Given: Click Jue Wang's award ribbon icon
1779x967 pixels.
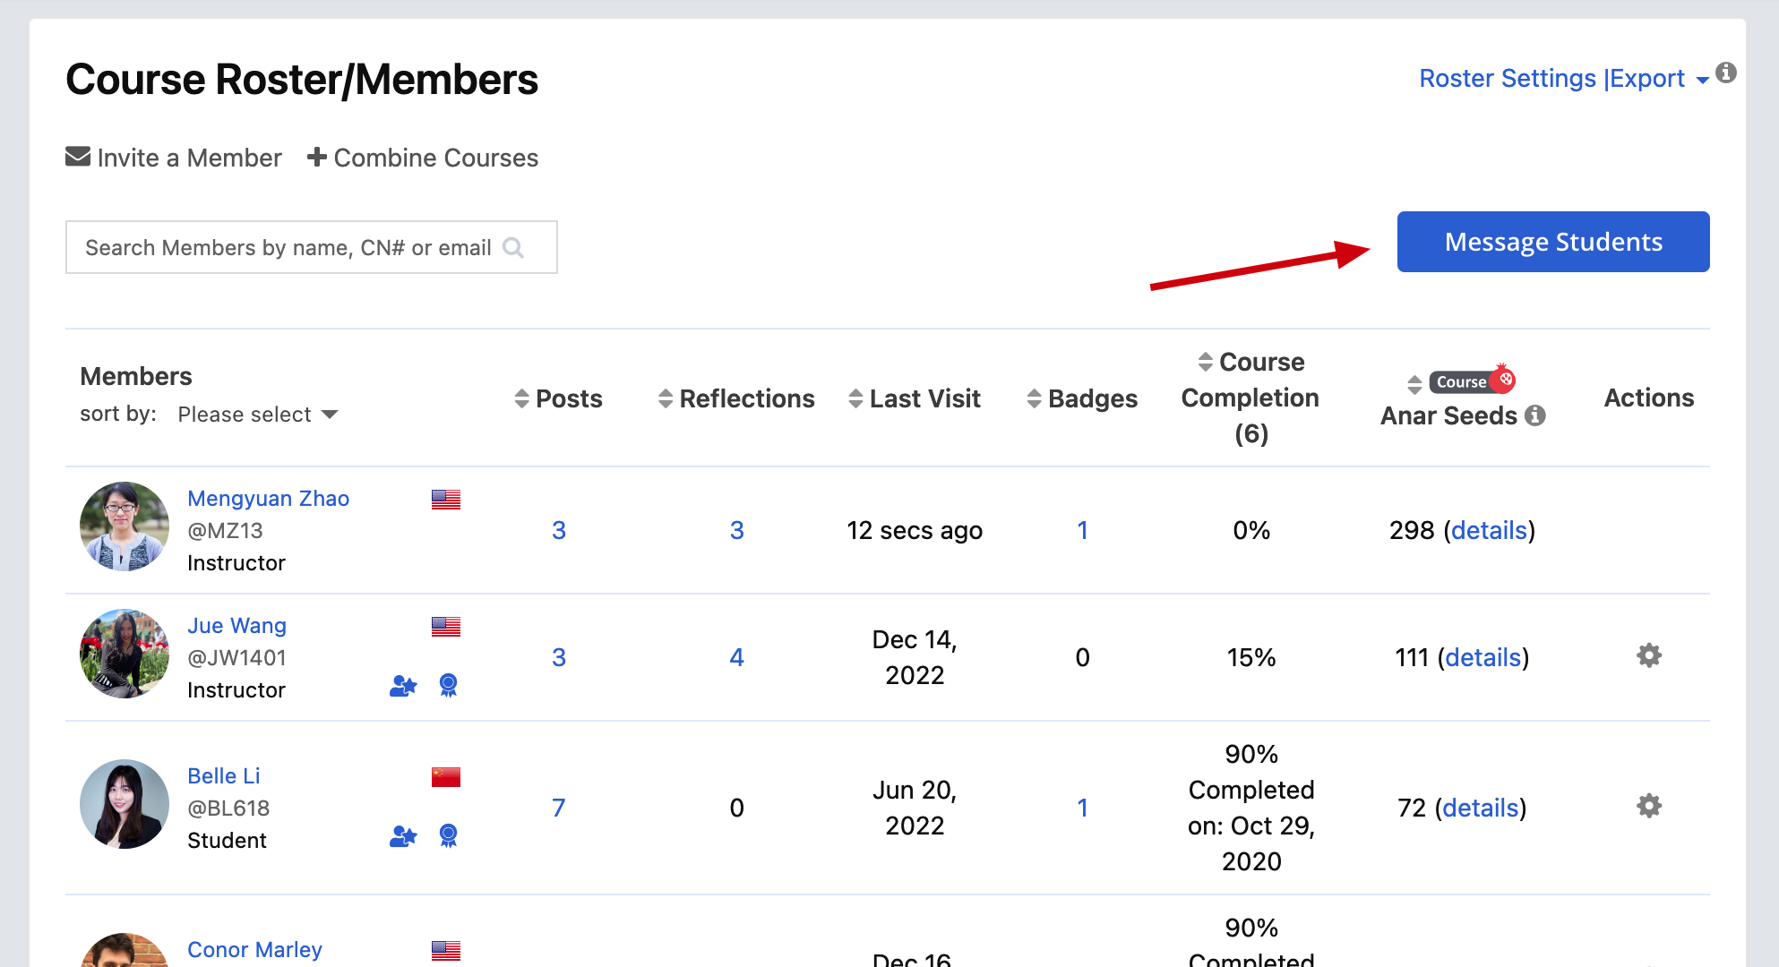Looking at the screenshot, I should pos(449,686).
